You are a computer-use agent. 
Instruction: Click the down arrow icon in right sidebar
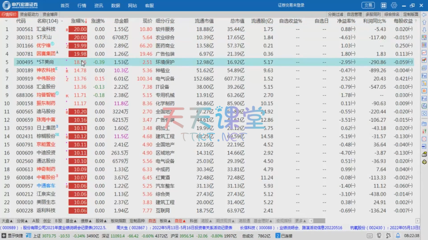(x=424, y=30)
